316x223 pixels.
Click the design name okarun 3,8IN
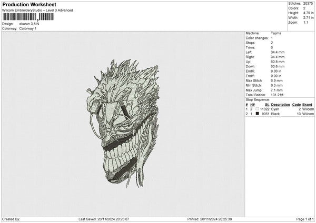[30, 24]
